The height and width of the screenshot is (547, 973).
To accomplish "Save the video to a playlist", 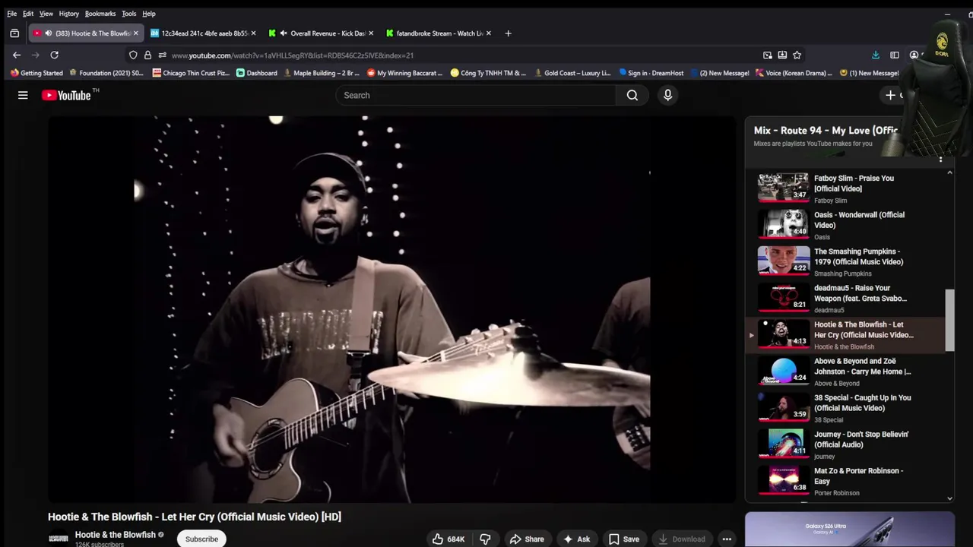I will pyautogui.click(x=623, y=539).
